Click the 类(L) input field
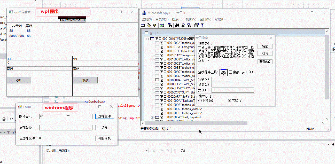The image size is (335, 164). 233,90
